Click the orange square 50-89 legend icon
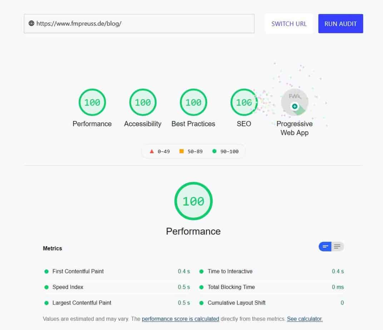Viewport: 383px width, 330px height. pyautogui.click(x=181, y=151)
